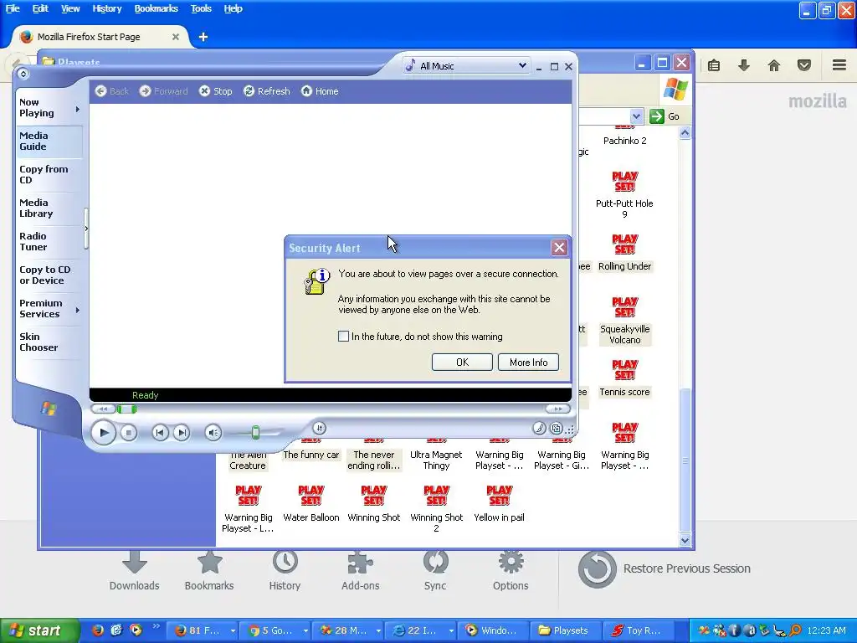Open Firefox History menu
857x643 pixels.
point(106,8)
